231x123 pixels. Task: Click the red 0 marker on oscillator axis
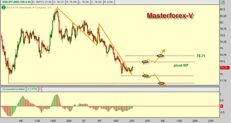[221, 106]
